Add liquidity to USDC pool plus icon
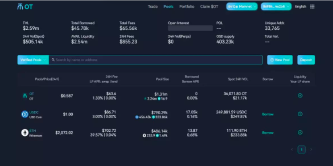The width and height of the screenshot is (333, 166). pos(300,114)
